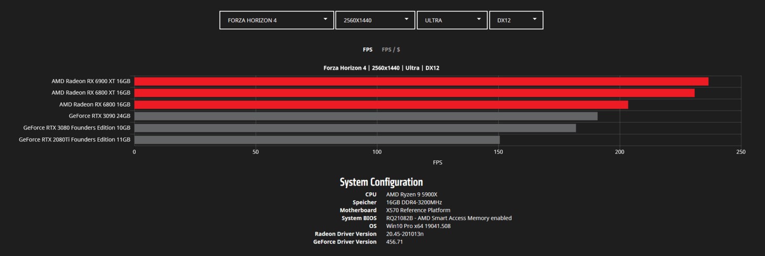
Task: Select 'GeForce RTX 3080 Founders Edition 10GB' label
Action: 77,128
